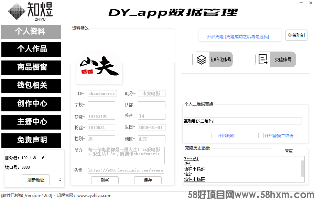Open the 个人作品 section
The image size is (314, 199).
(31, 49)
